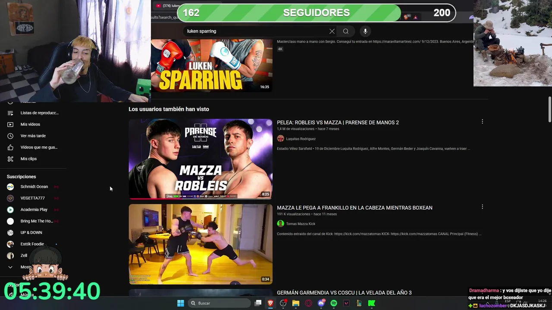Open Listas de reproducción in the sidebar
The image size is (552, 310).
33,113
